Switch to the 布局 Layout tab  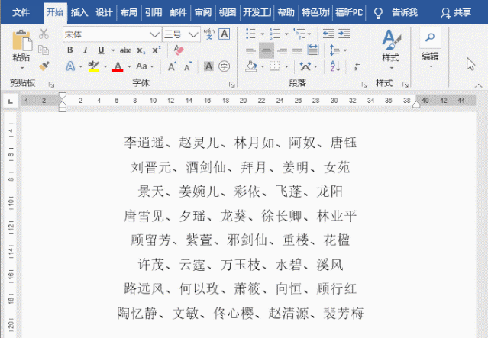[128, 12]
